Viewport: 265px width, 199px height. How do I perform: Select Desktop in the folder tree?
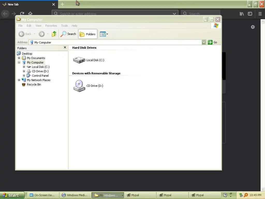pos(27,54)
